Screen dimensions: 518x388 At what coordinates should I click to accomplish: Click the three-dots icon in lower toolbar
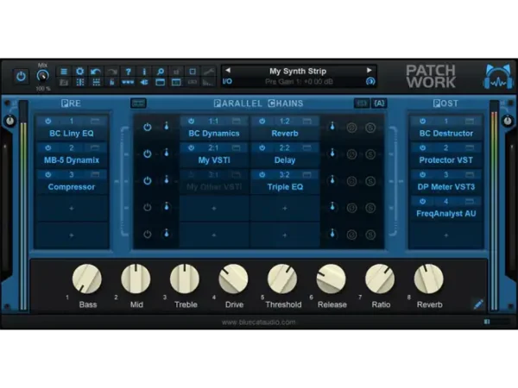tap(128, 82)
